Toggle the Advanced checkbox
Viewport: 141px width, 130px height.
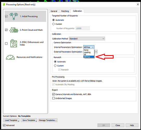(4, 125)
